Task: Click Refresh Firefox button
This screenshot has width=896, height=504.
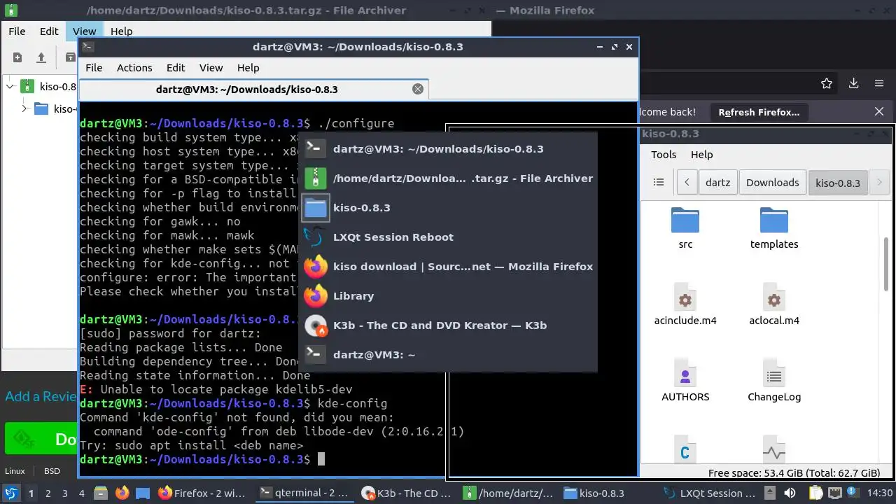Action: (759, 112)
